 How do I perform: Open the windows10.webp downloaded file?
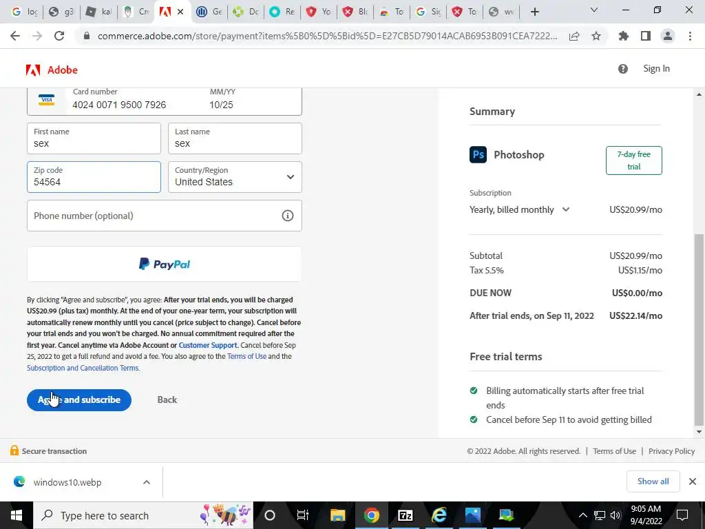pyautogui.click(x=67, y=482)
